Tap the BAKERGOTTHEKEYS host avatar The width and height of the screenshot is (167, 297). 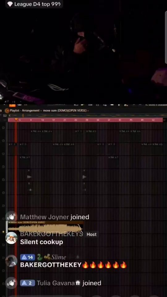11,238
